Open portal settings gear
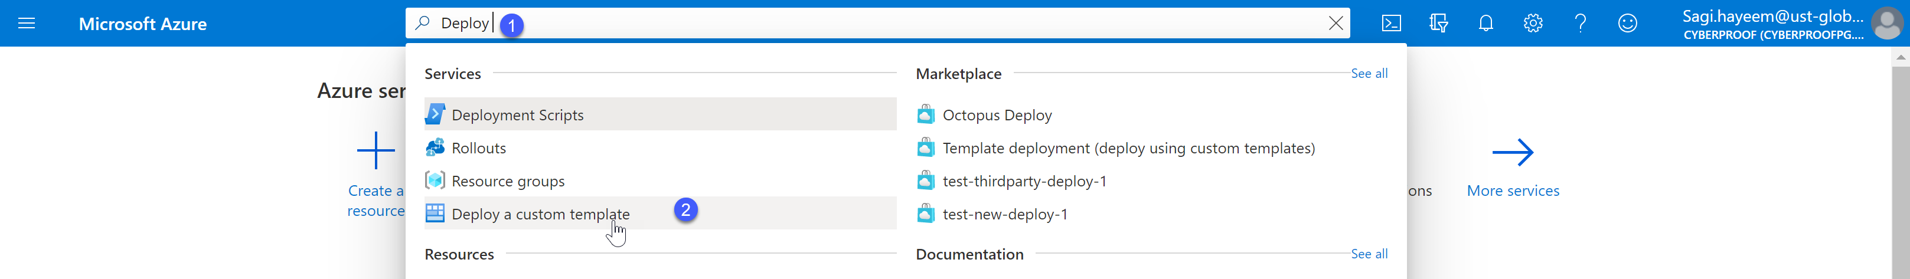Image resolution: width=1910 pixels, height=279 pixels. (1533, 24)
